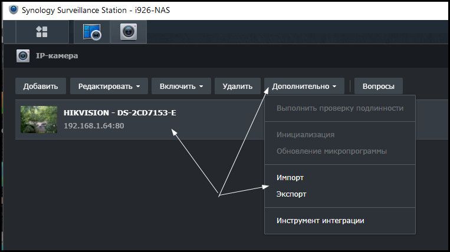Open the Включить dropdown
Screen dimensions: 450x252
180,86
